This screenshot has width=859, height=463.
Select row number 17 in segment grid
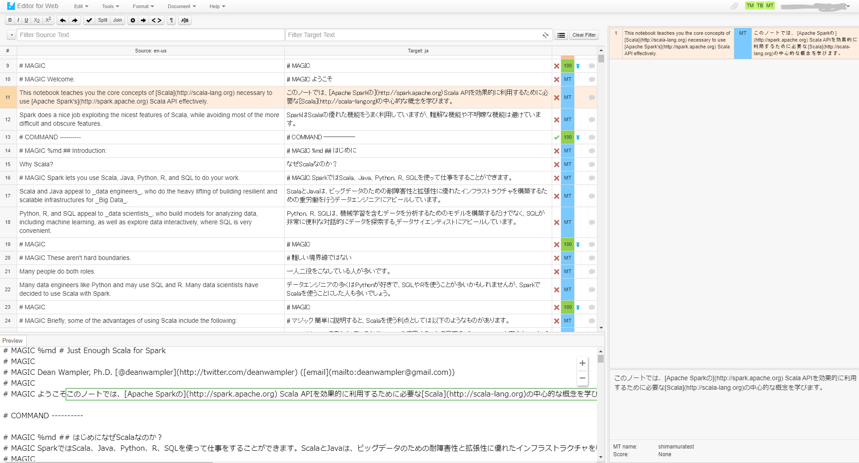coord(8,196)
